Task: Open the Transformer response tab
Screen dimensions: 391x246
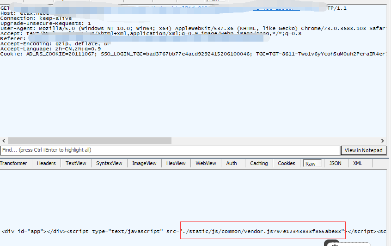Action: [x=13, y=163]
